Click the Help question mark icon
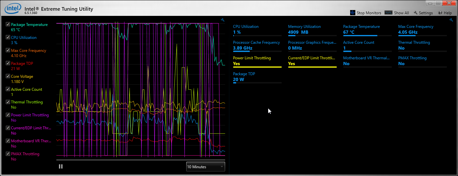458x176 pixels. pyautogui.click(x=440, y=13)
